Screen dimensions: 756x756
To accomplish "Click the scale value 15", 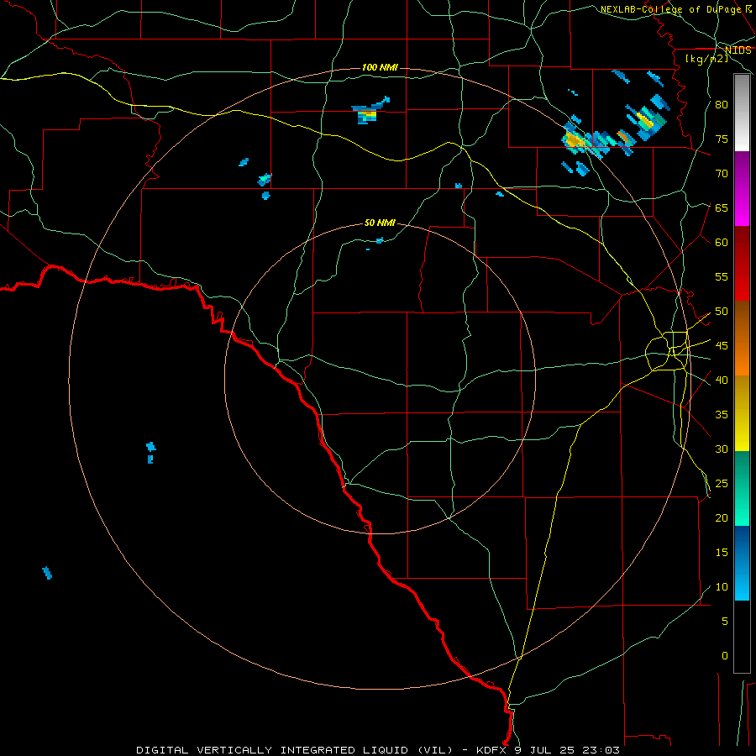I will point(722,553).
